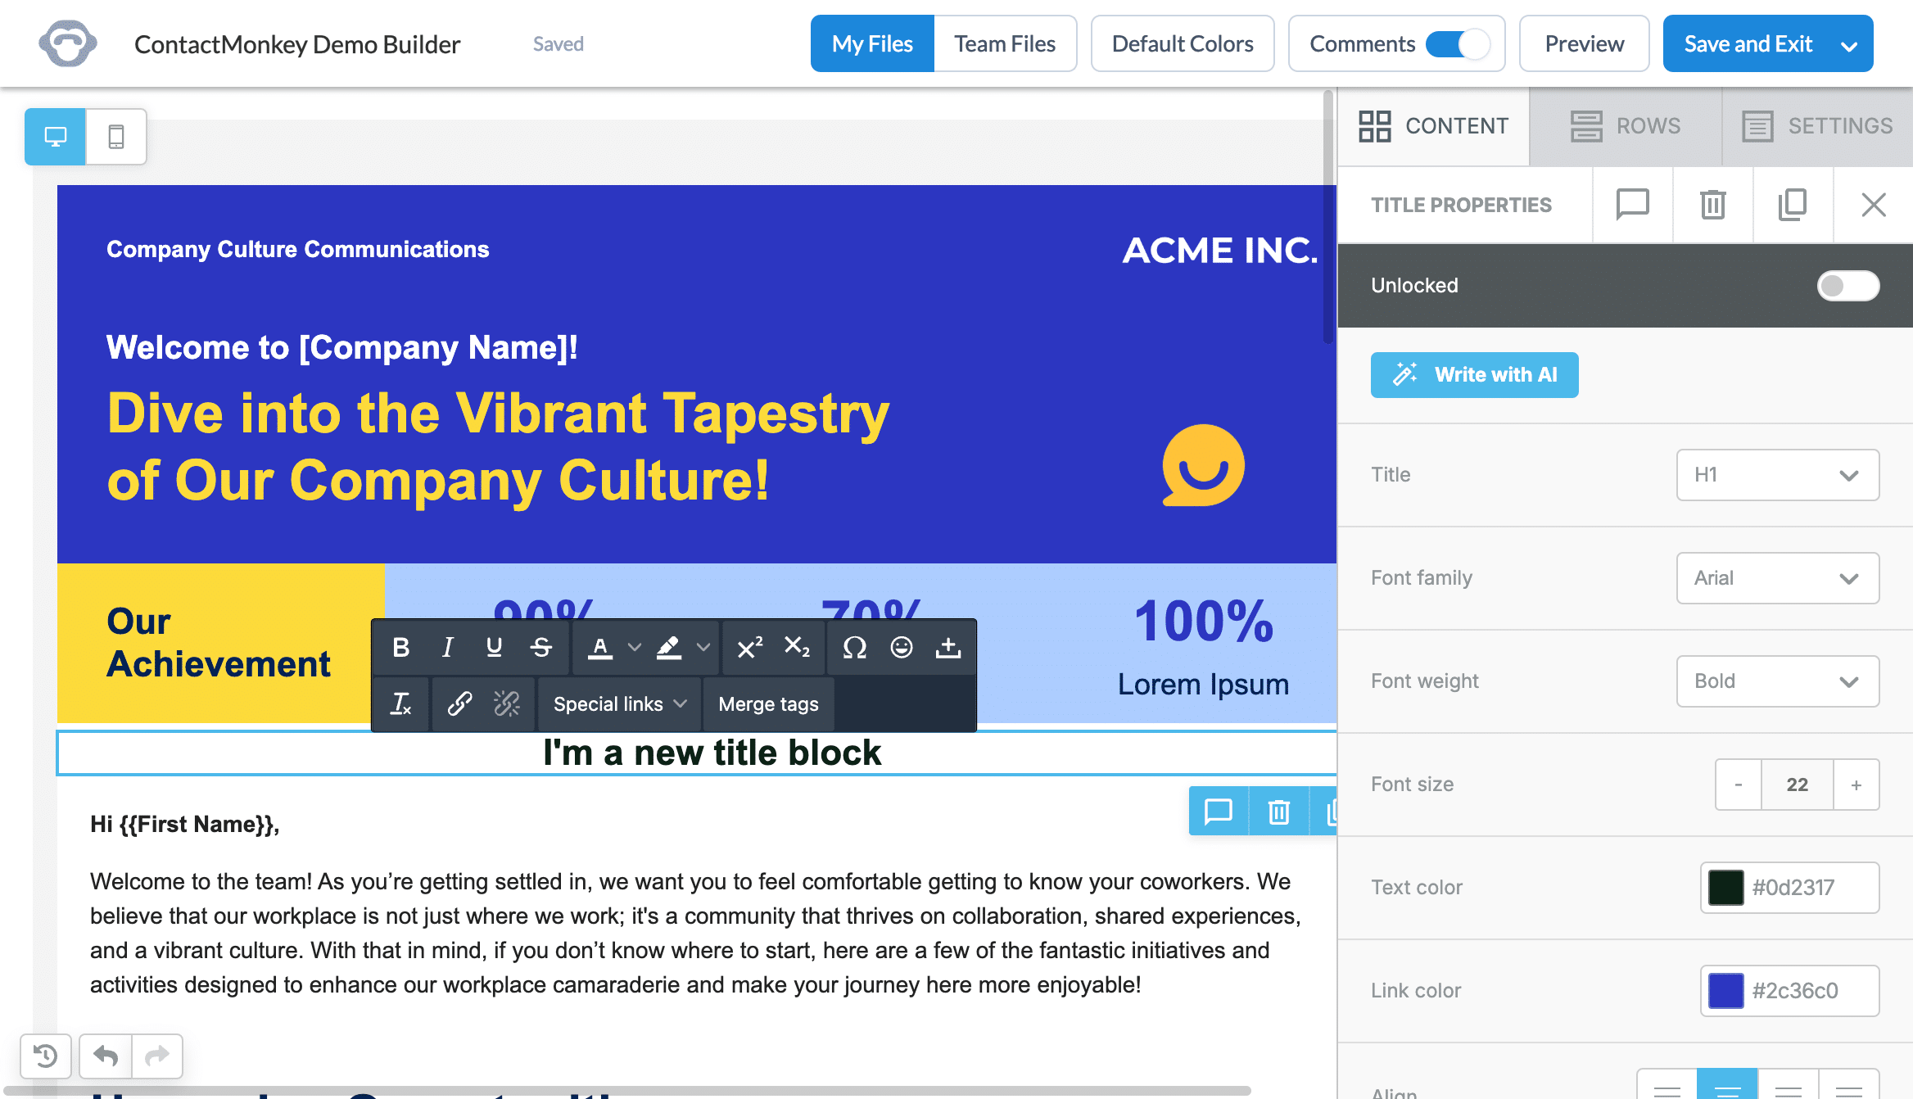Viewport: 1913px width, 1099px height.
Task: Insert a special character via the omega icon
Action: (x=854, y=648)
